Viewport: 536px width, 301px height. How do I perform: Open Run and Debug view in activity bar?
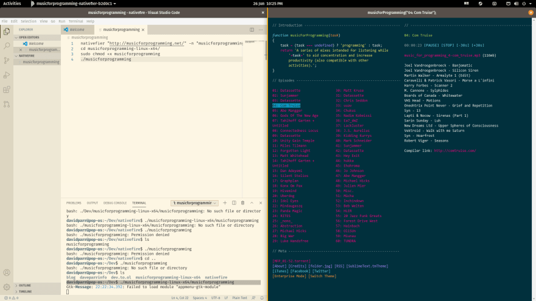click(x=7, y=75)
